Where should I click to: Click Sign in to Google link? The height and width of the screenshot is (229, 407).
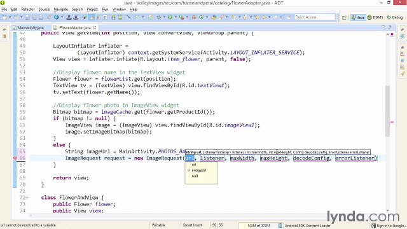point(389,226)
